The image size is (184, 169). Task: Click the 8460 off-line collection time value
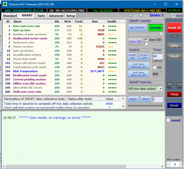(109, 104)
